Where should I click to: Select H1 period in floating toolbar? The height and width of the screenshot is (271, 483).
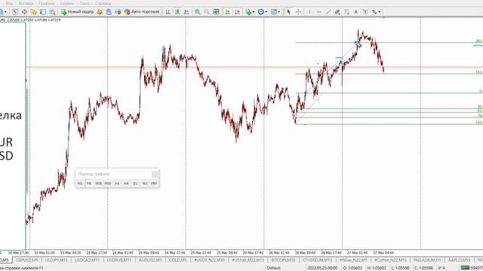(117, 184)
